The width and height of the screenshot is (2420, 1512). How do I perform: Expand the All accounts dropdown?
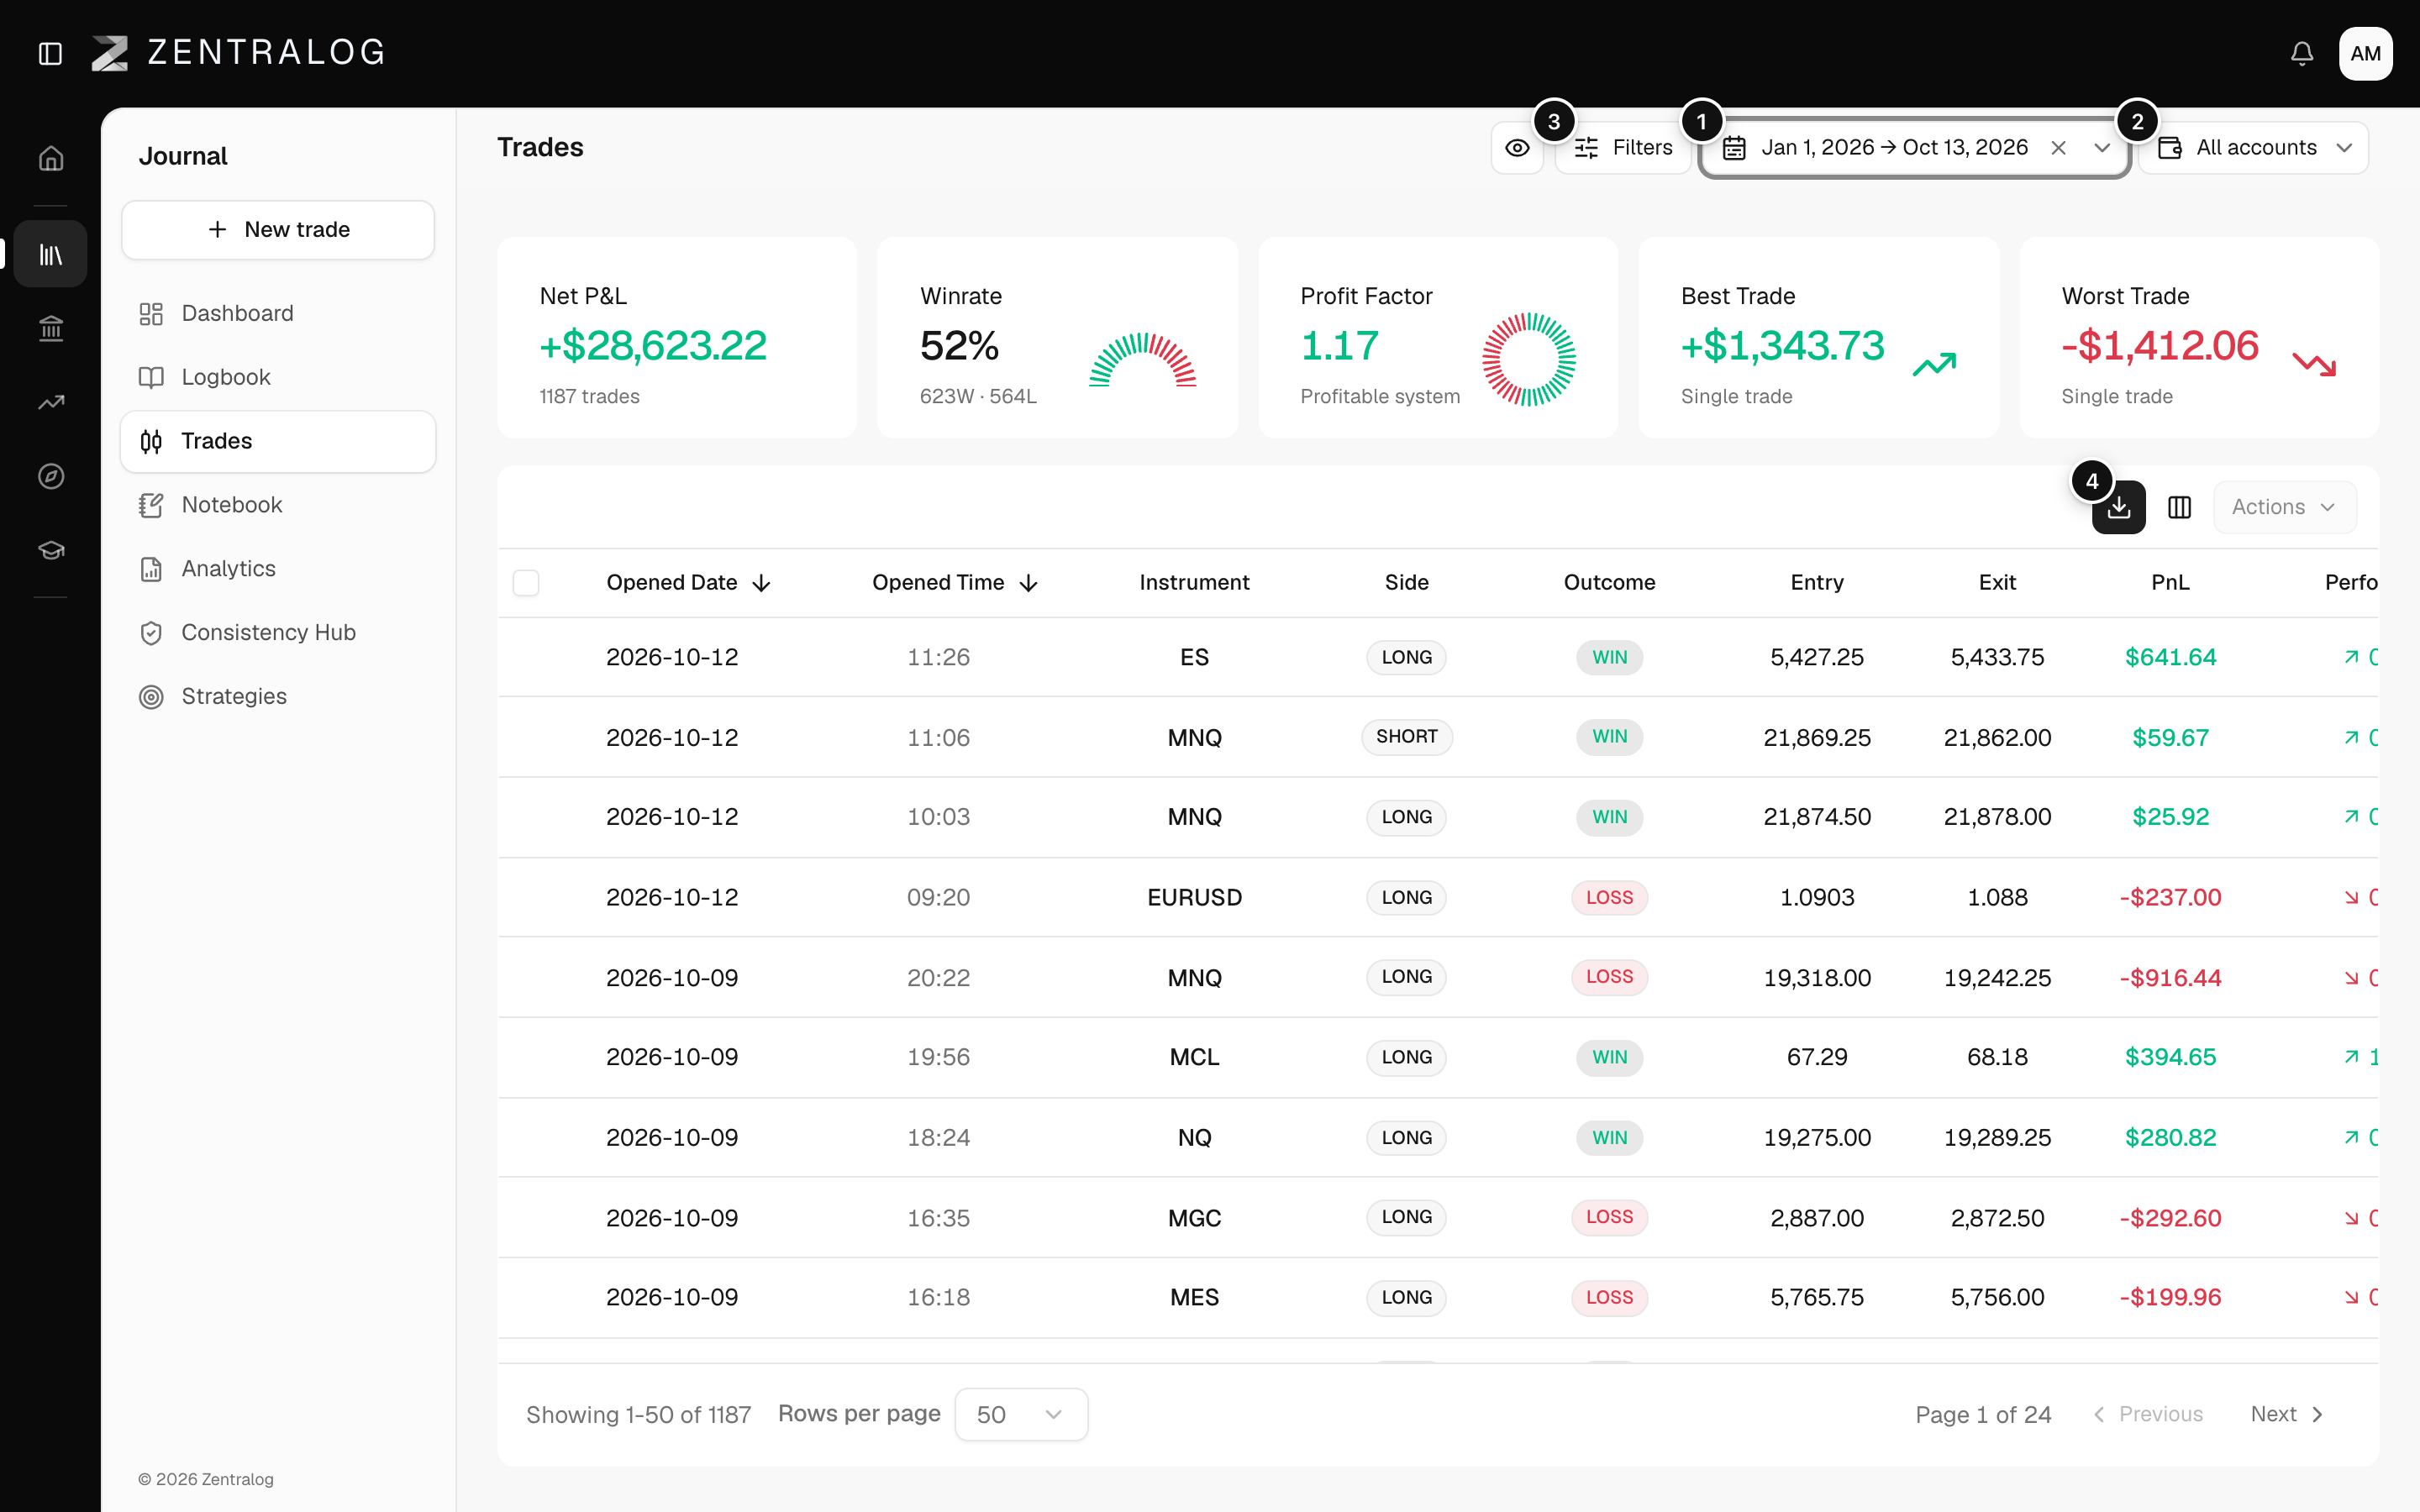coord(2254,148)
